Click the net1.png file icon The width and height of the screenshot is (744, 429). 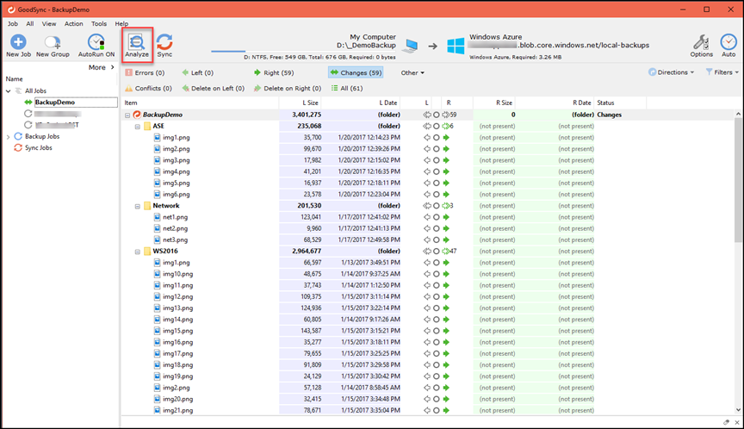click(157, 217)
